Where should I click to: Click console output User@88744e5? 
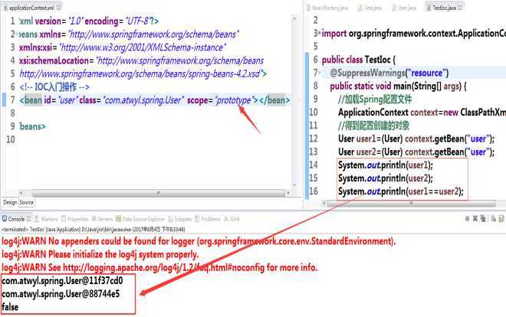[61, 294]
